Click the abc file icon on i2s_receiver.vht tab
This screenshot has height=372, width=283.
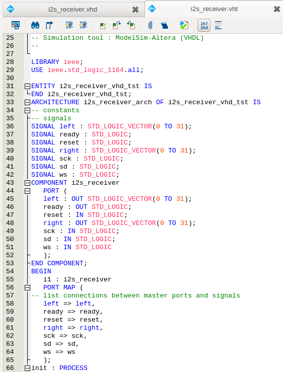pyautogui.click(x=152, y=9)
